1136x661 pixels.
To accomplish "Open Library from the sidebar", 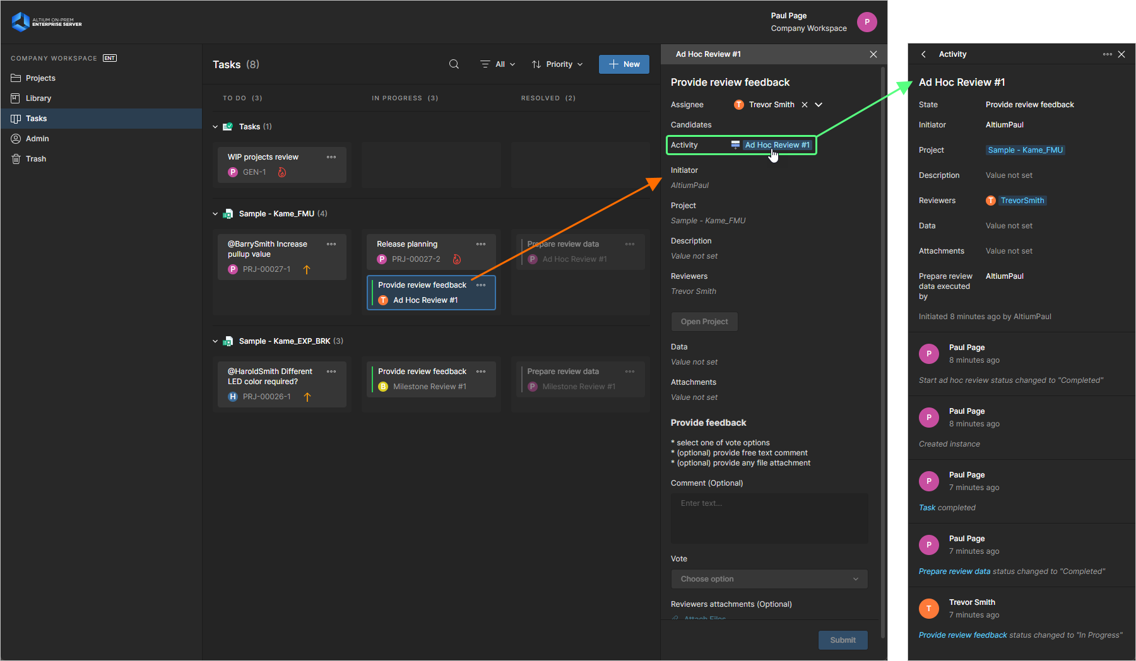I will [x=38, y=98].
